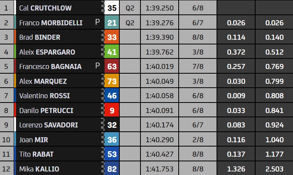Screen dimensions: 293x175
Task: Click Tito RABAT laps 8/8 cell
Action: pos(198,154)
